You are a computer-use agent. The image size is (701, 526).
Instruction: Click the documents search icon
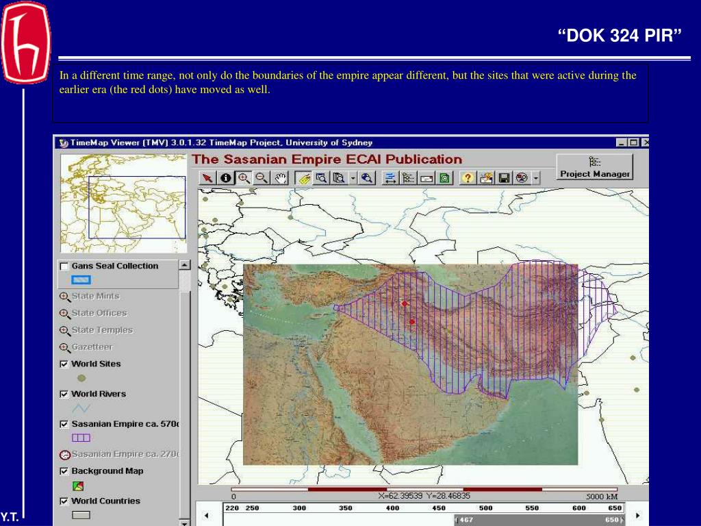coord(340,178)
